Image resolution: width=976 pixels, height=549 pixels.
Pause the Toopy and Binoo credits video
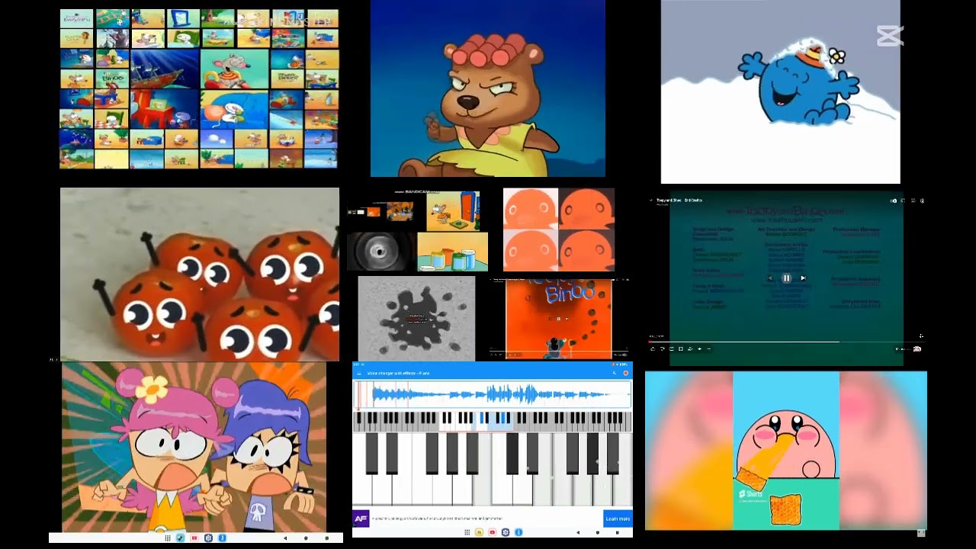point(786,278)
